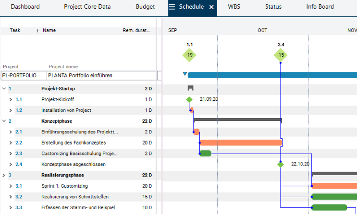Select the green Projekt-Kickoff milestone diamond
The image size is (357, 214).
pos(189,99)
